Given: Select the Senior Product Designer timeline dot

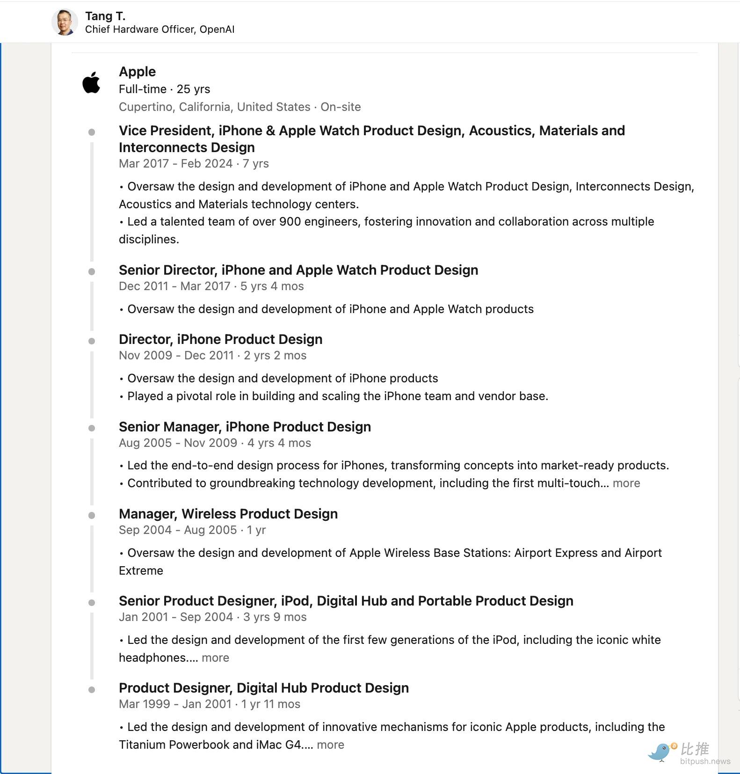Looking at the screenshot, I should click(x=92, y=603).
